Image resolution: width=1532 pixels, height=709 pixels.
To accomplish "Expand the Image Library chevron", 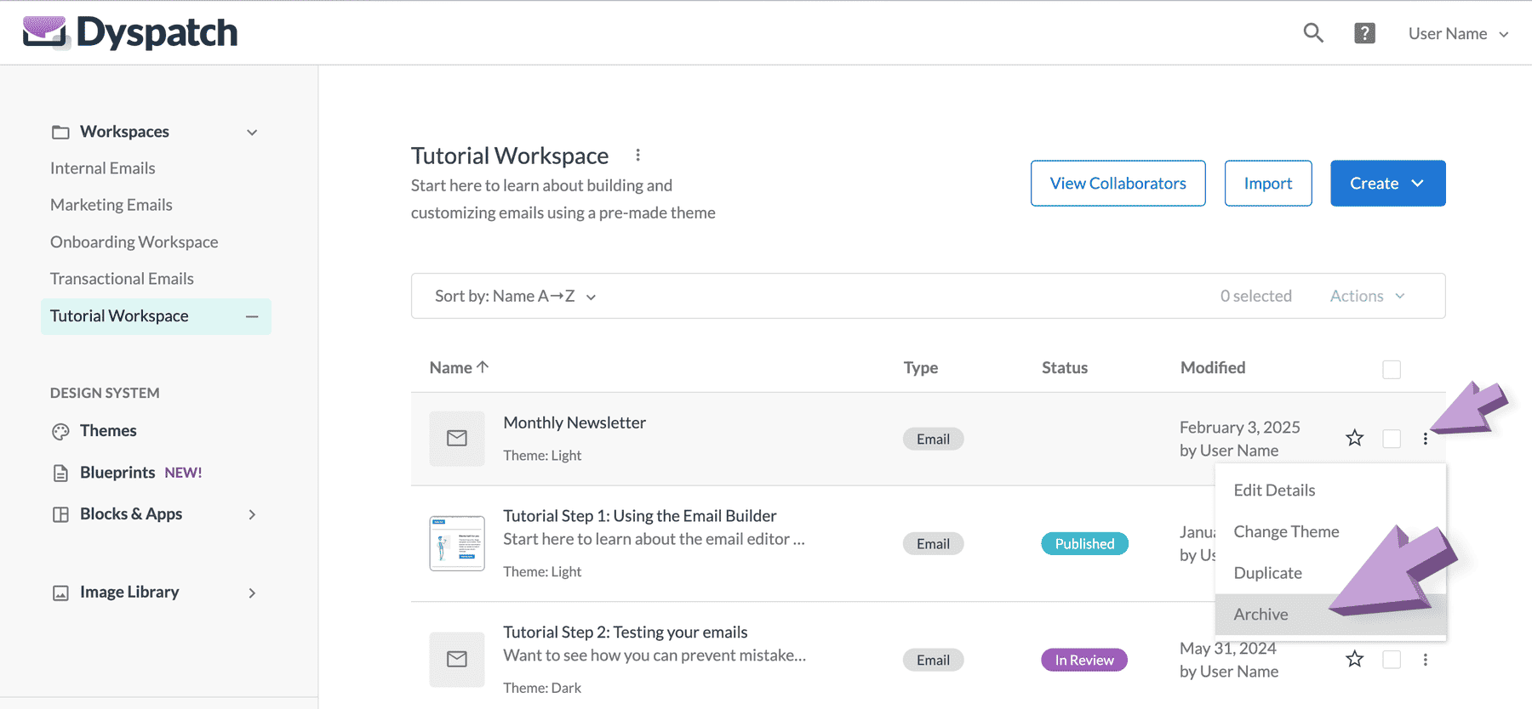I will click(252, 593).
